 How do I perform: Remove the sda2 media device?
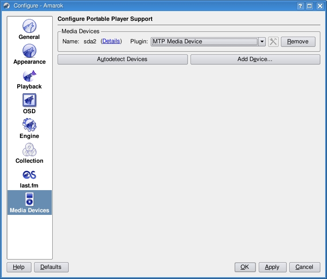point(298,42)
